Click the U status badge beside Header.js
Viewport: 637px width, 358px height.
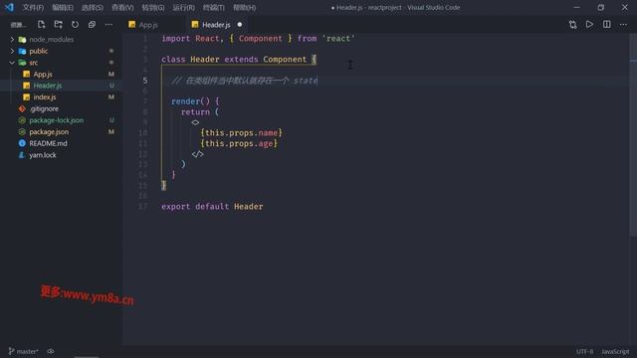click(x=111, y=86)
